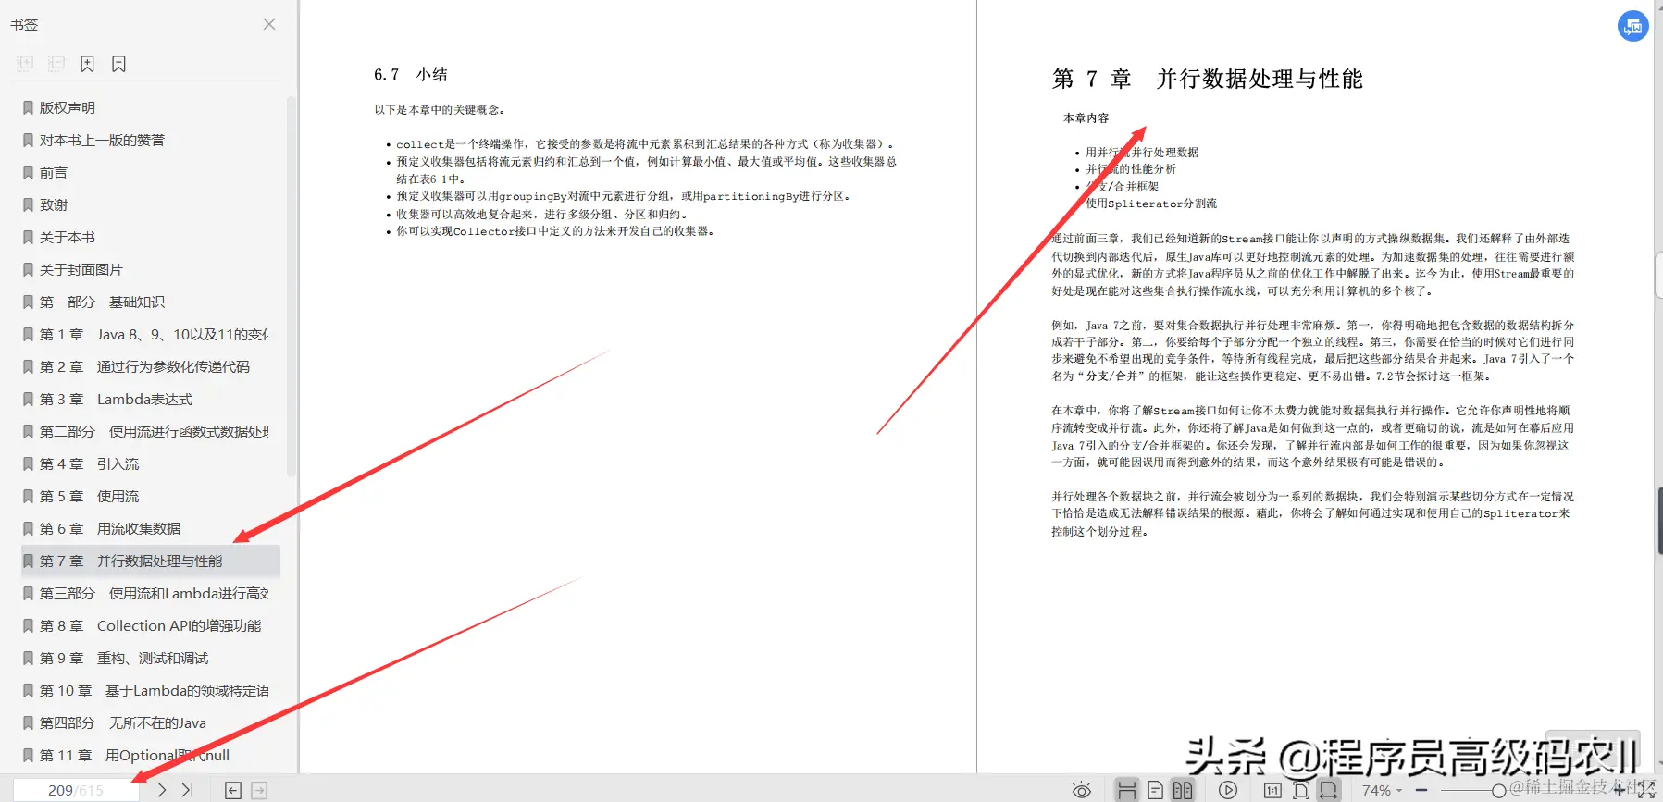The image size is (1663, 802).
Task: Set zoom to actual size 1:1
Action: click(1272, 790)
